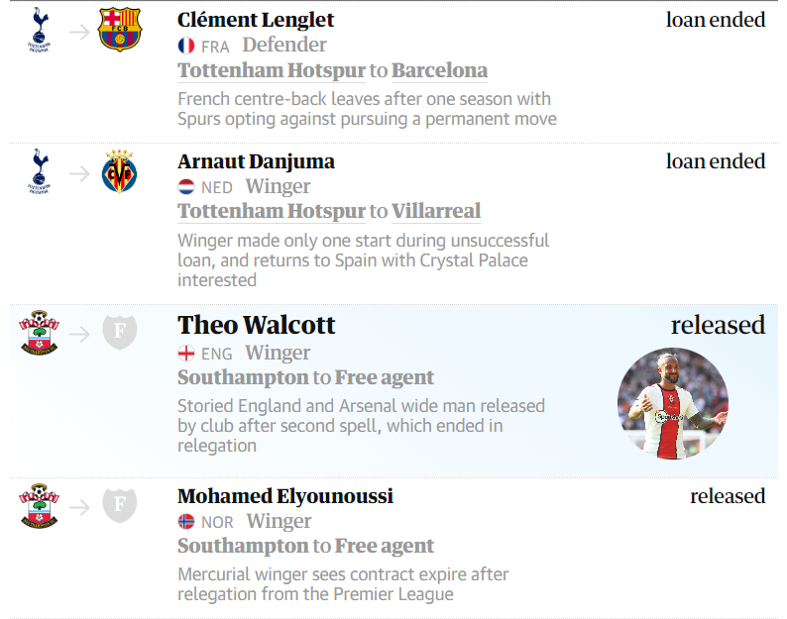Open Tottenham Hotspur link in Danjuma entry
This screenshot has height=619, width=787.
pyautogui.click(x=272, y=211)
